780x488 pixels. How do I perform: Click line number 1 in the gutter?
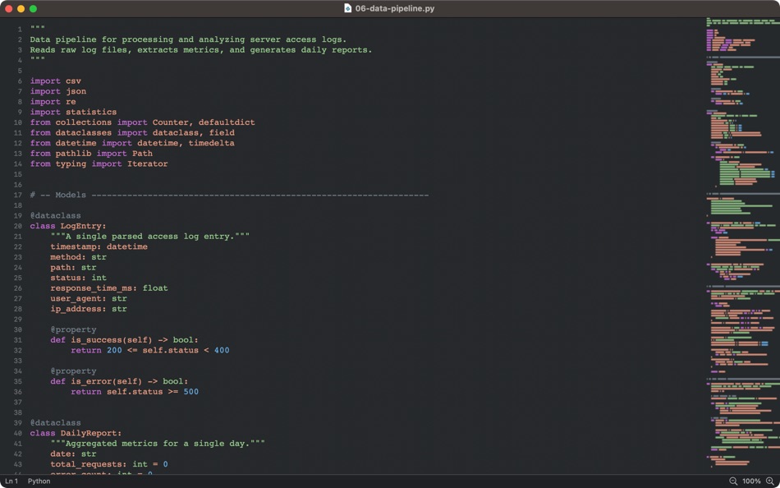(20, 30)
